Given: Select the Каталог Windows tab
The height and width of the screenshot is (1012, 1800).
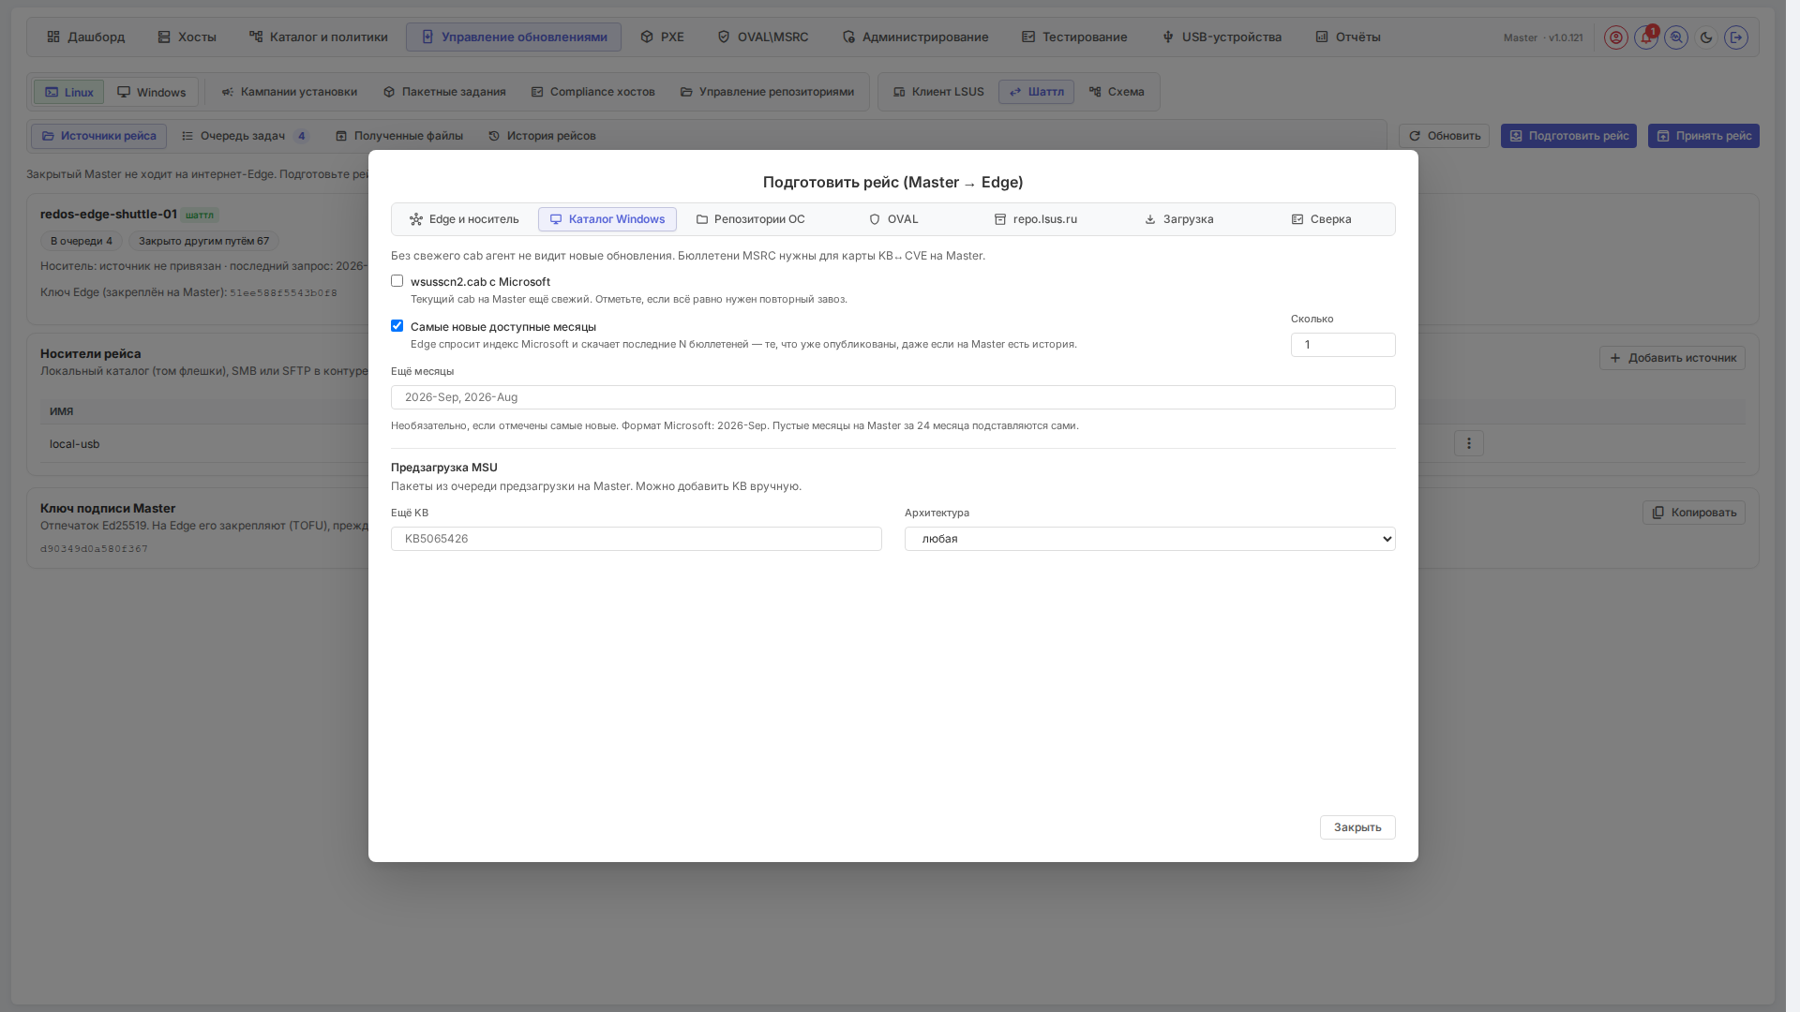Looking at the screenshot, I should [607, 219].
